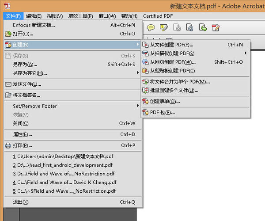Click 另存为其它(H) menu entry
This screenshot has width=265, height=221.
pyautogui.click(x=73, y=73)
